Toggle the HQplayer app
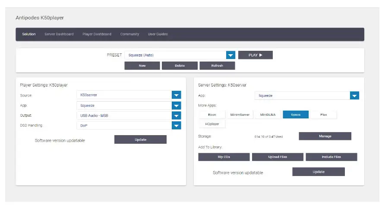385x207 pixels. point(212,124)
